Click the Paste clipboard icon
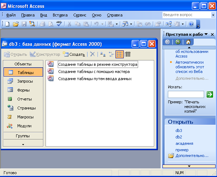This screenshot has width=217, height=177. [x=86, y=24]
